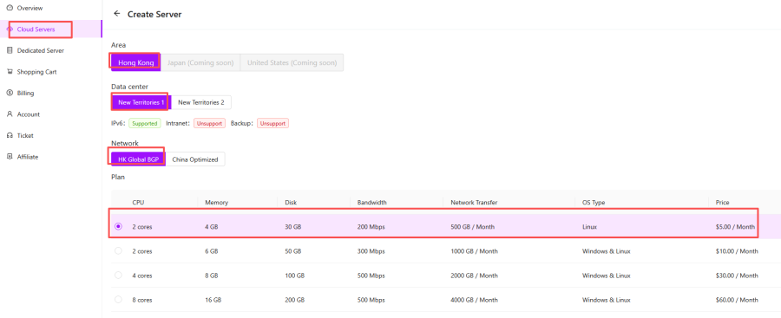The width and height of the screenshot is (781, 318).
Task: Click the Shopping Cart icon
Action: click(10, 72)
